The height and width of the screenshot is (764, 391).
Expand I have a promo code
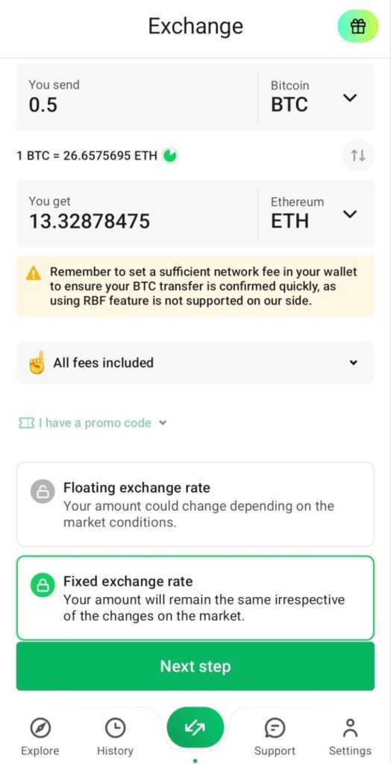tap(93, 423)
